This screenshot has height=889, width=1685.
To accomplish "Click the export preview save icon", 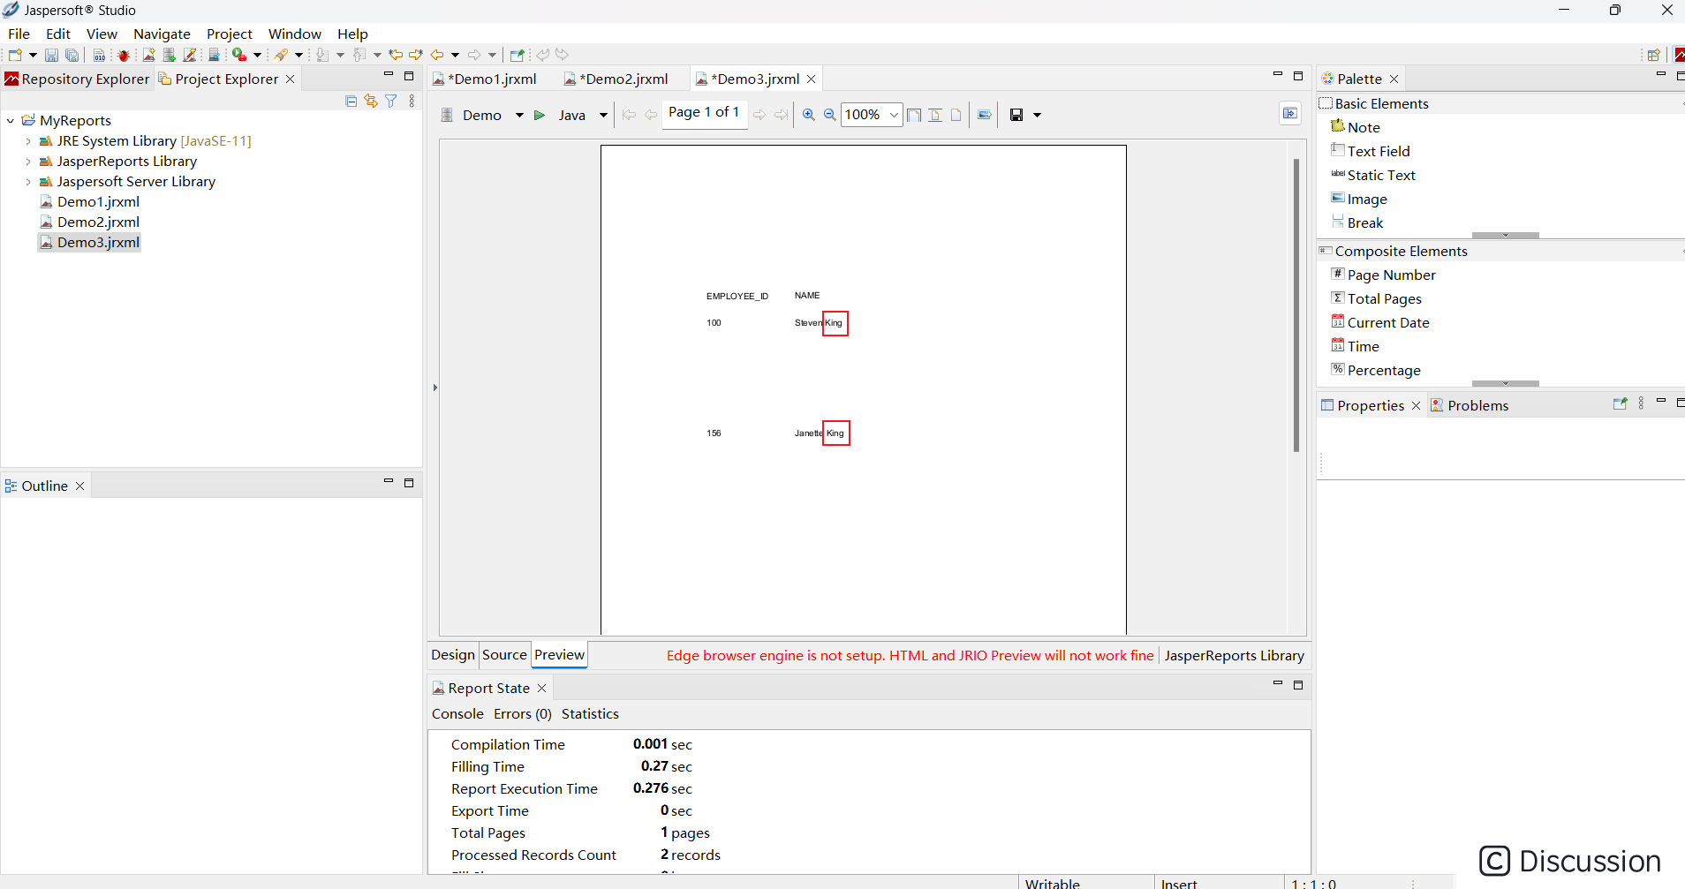I will [x=1016, y=115].
